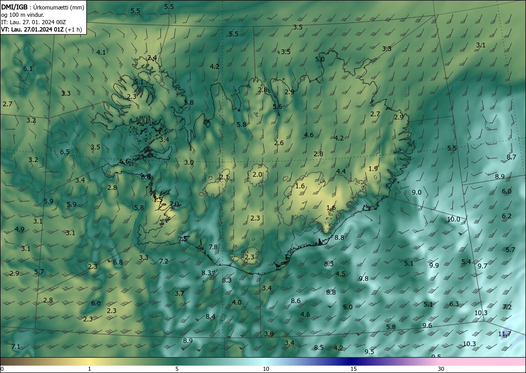This screenshot has width=526, height=373.
Task: Click the map value 8.5
Action: coord(319,348)
